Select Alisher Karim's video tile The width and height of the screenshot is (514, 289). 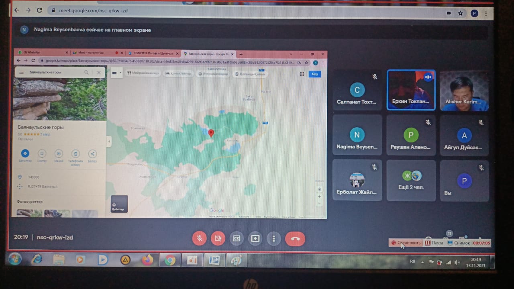click(x=464, y=90)
